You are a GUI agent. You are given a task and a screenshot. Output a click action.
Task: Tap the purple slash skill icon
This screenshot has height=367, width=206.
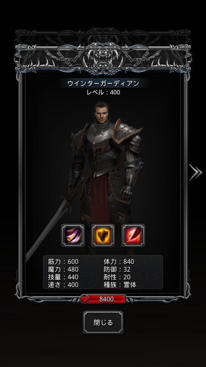pyautogui.click(x=73, y=235)
